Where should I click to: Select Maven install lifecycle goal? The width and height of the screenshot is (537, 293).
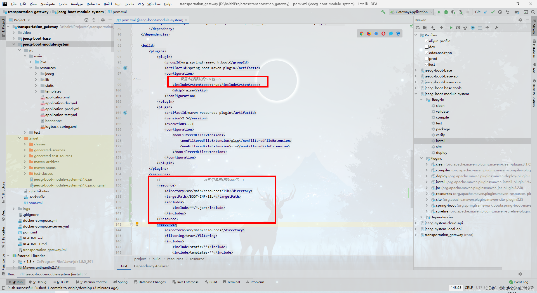441,141
